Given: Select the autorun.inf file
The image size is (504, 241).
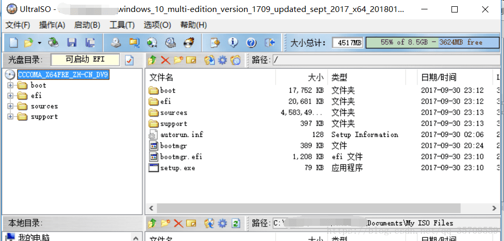Looking at the screenshot, I should tap(176, 134).
